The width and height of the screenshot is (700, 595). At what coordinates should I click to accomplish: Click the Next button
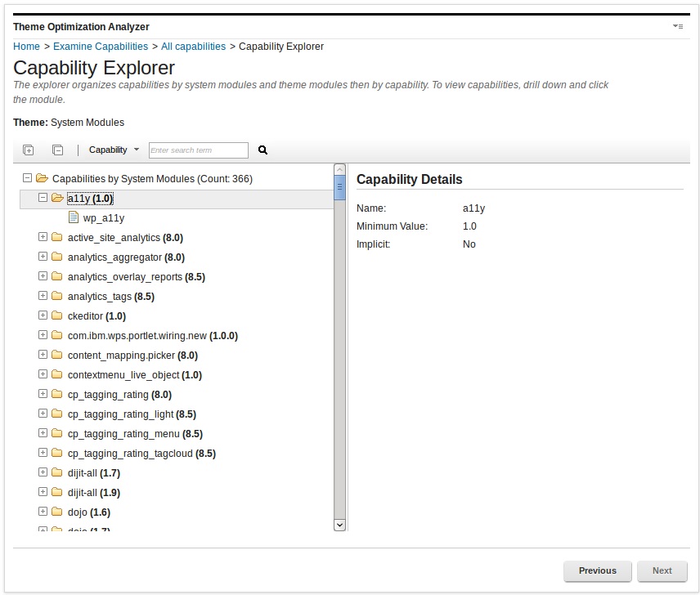point(662,571)
